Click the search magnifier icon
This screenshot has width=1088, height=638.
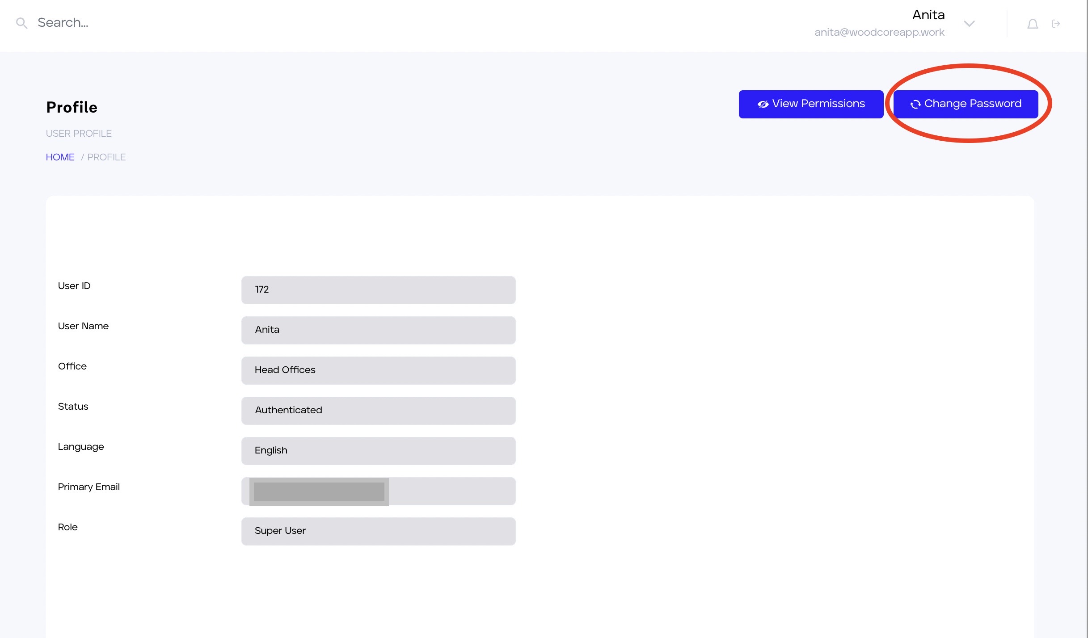pos(21,23)
